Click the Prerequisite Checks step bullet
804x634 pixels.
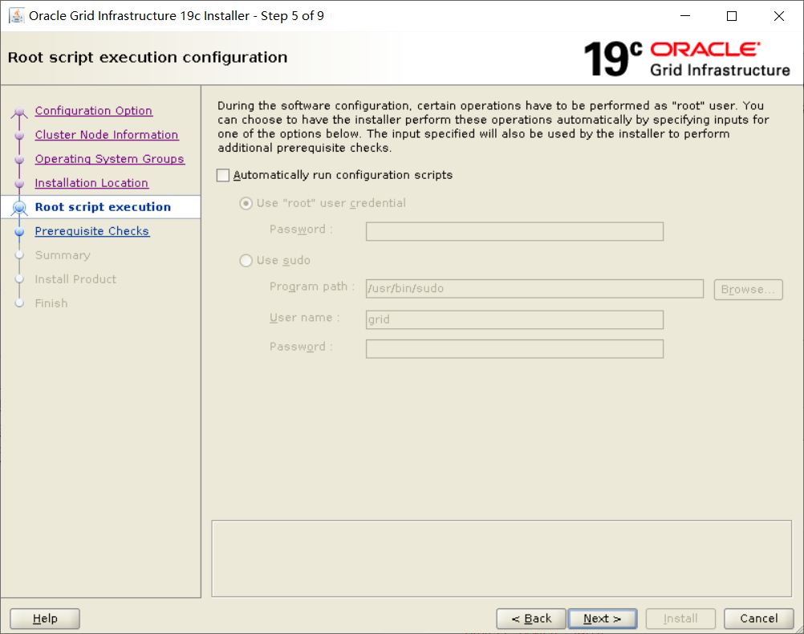[19, 232]
